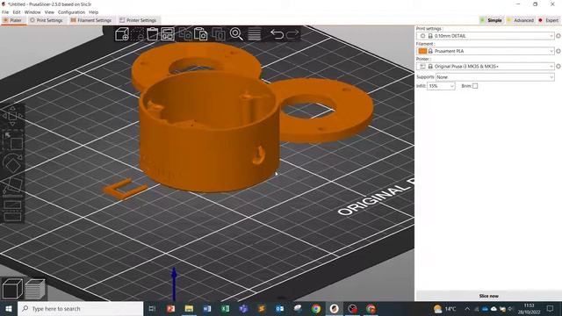Switch to 3D editor view cube icon
Viewport: 562px width, 316px height.
(x=12, y=289)
